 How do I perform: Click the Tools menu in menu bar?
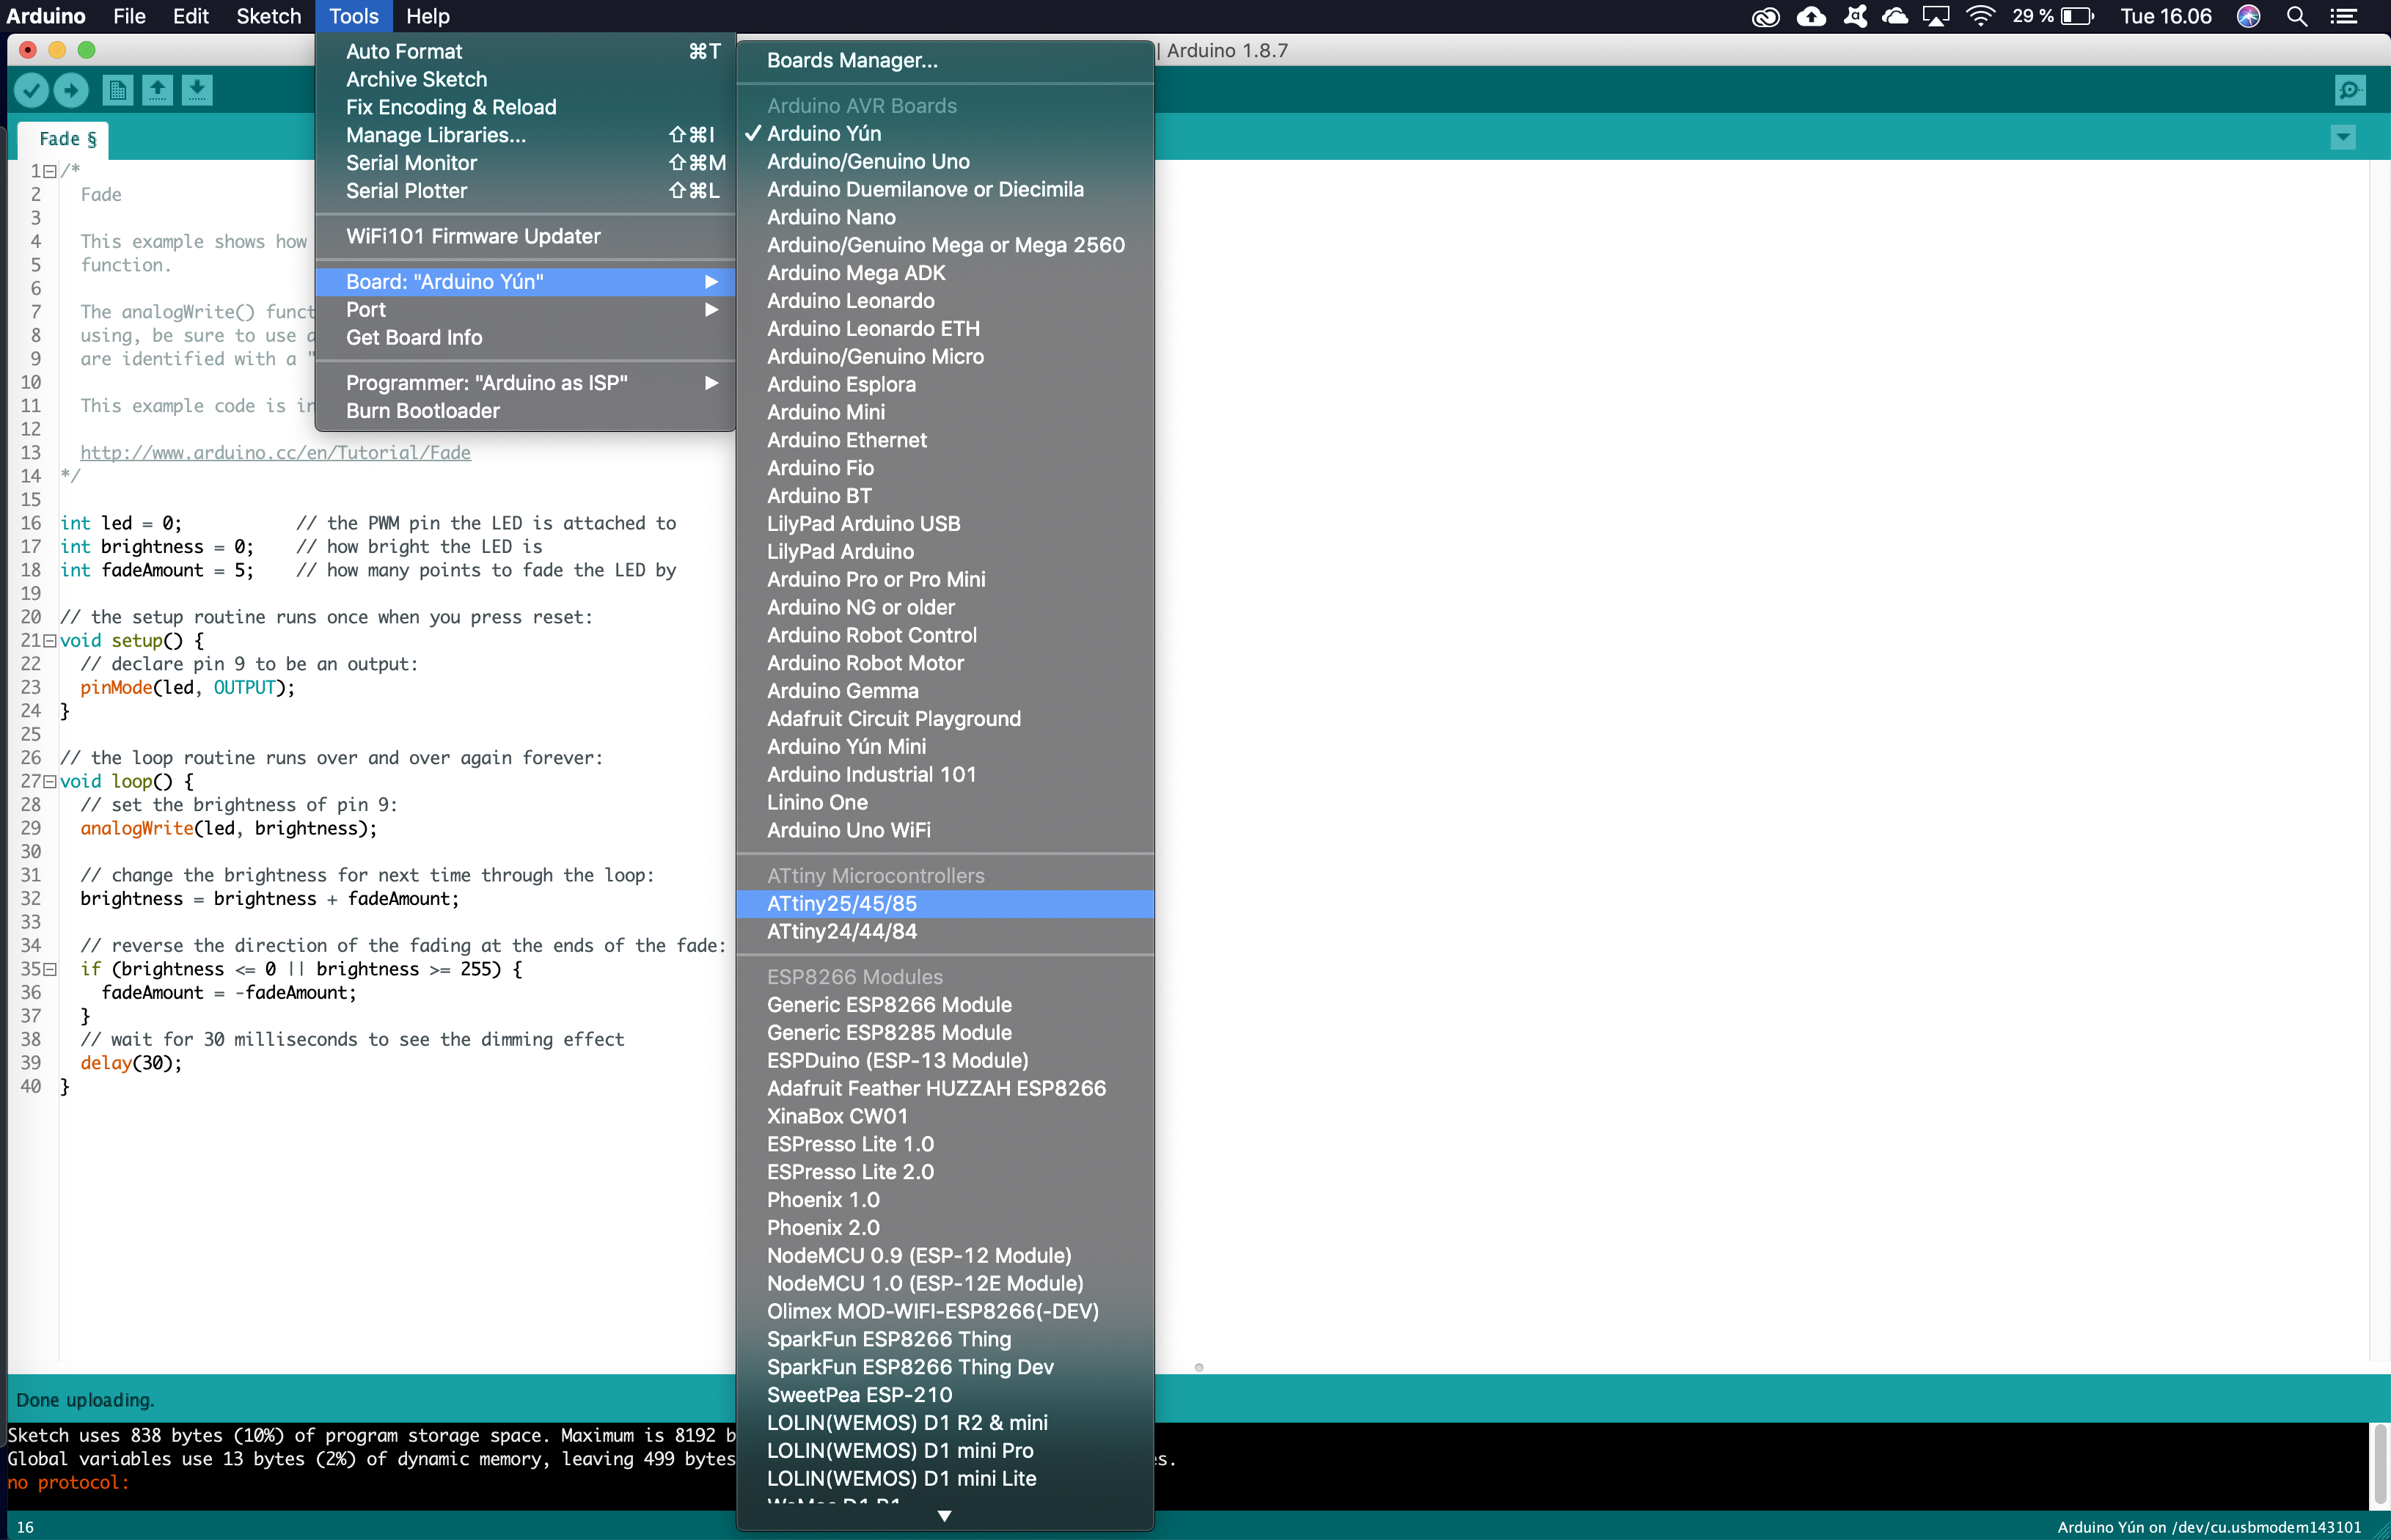pos(354,16)
